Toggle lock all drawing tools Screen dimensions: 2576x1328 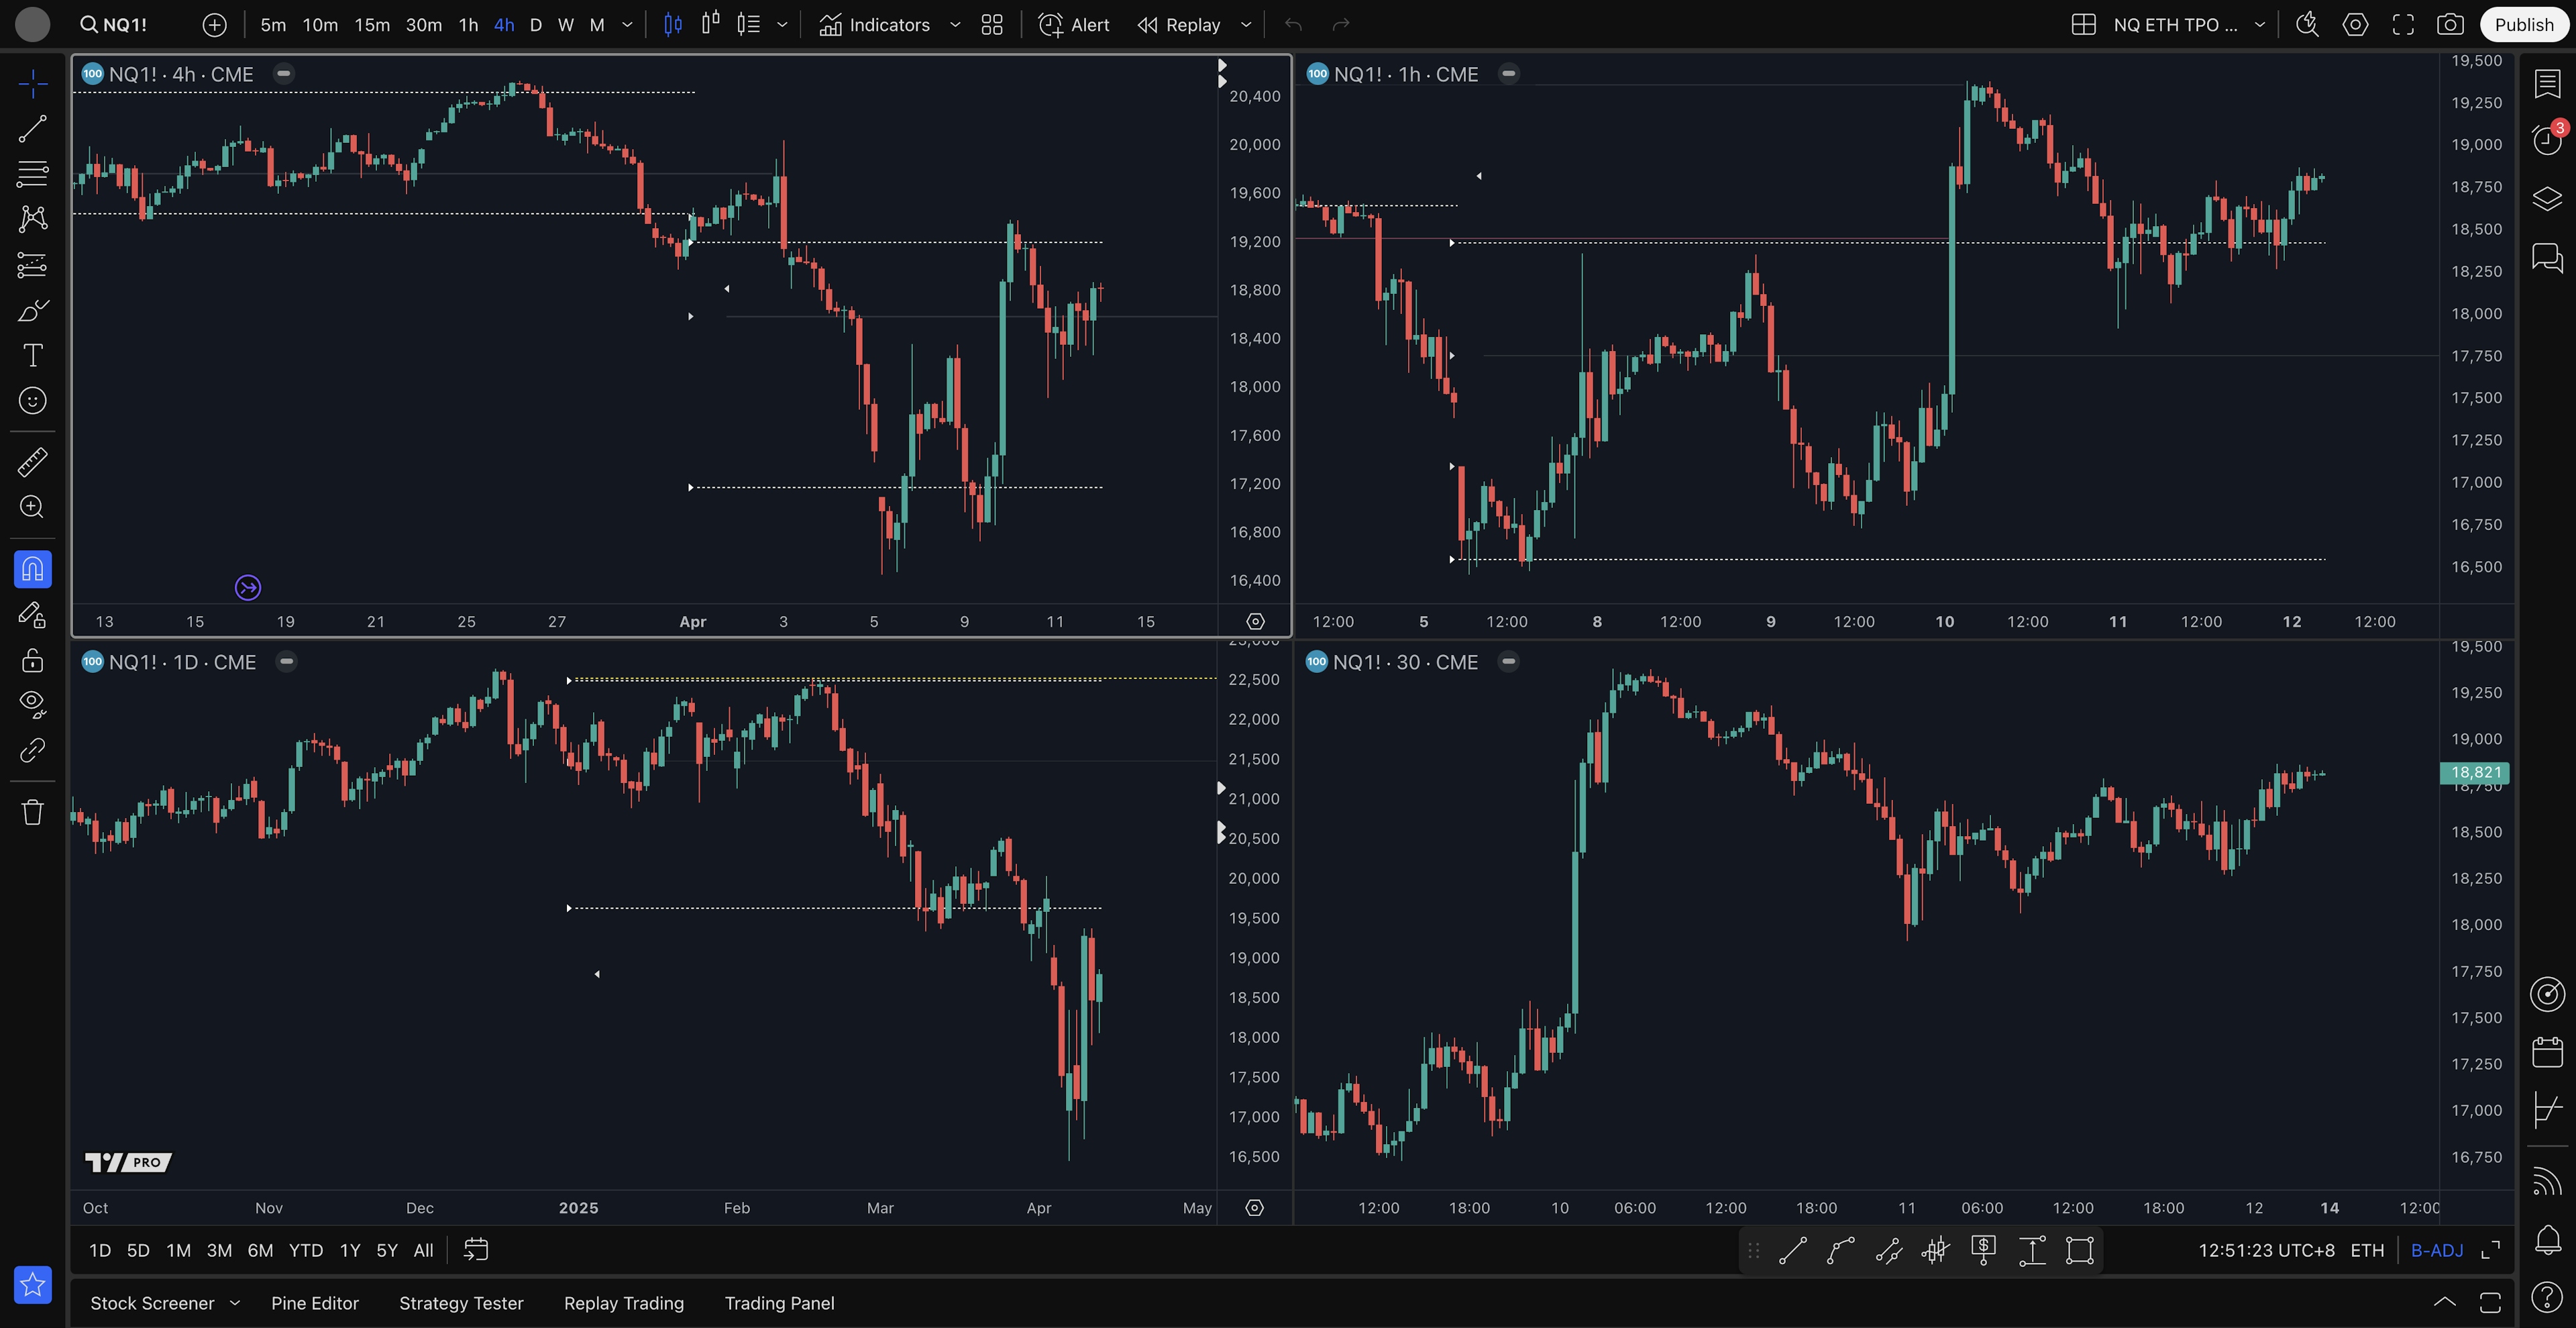click(32, 660)
